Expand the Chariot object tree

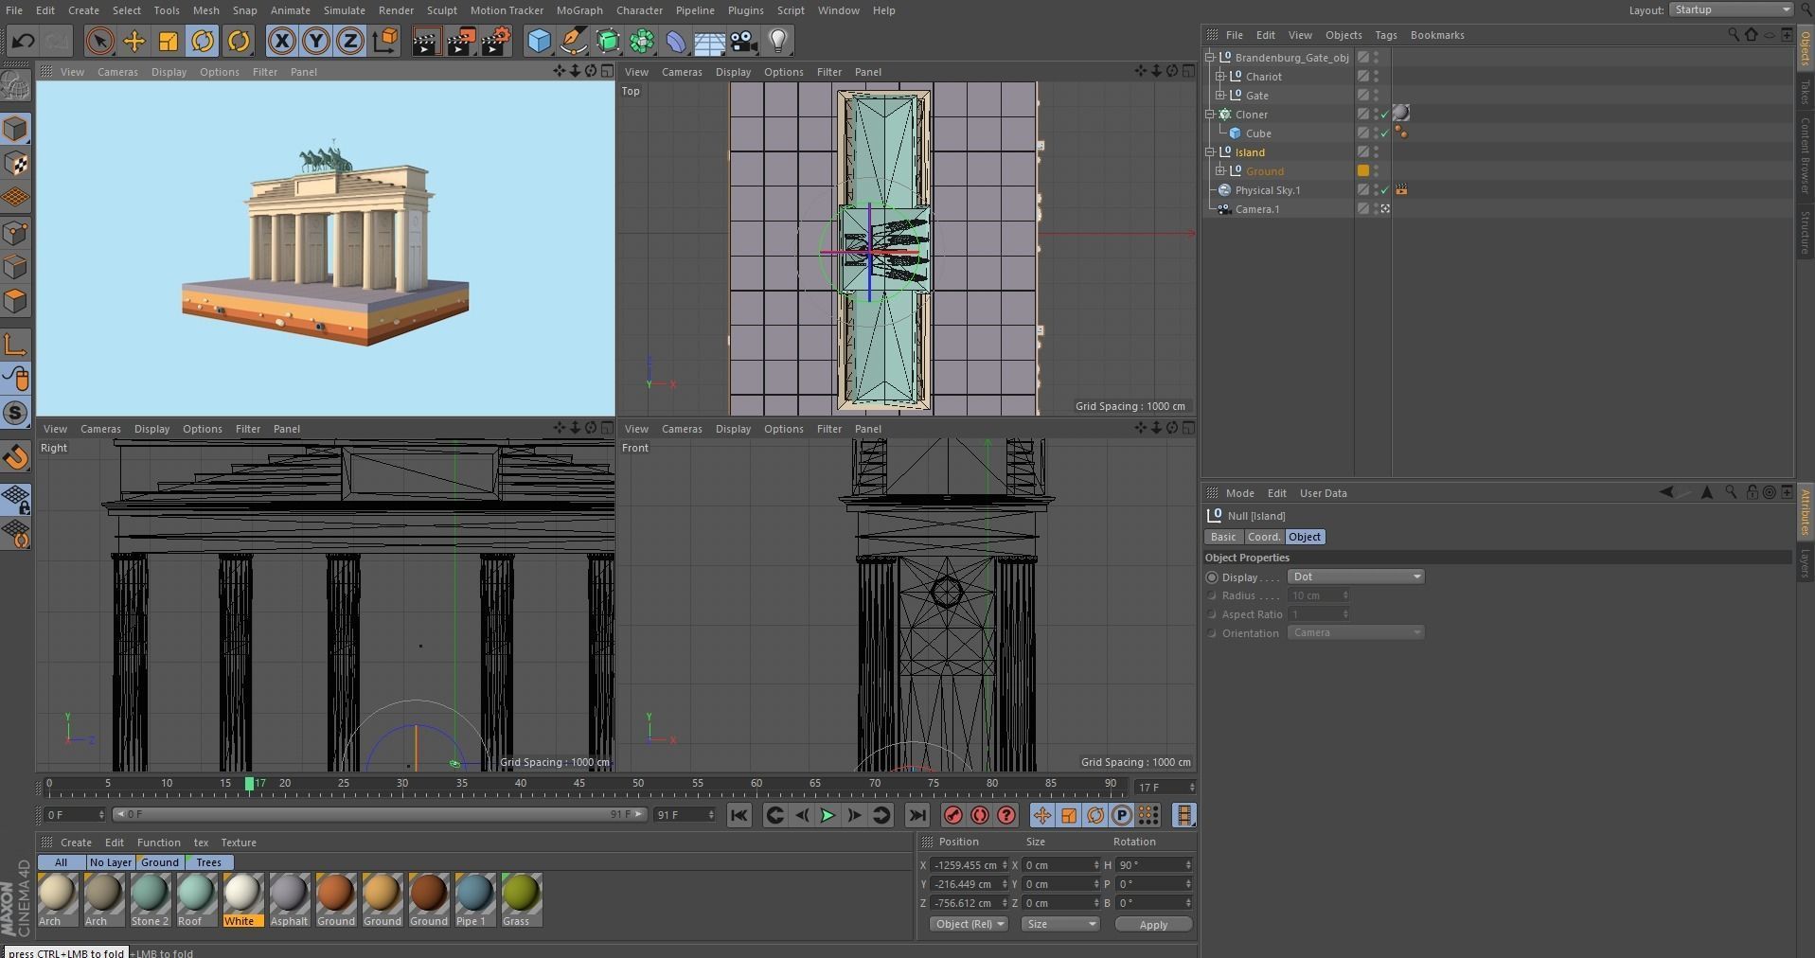[x=1221, y=77]
